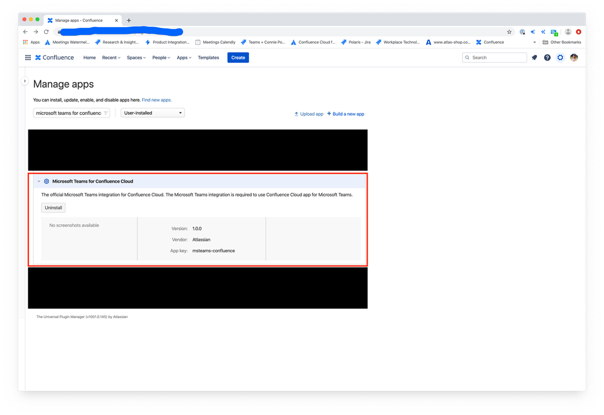Click the version number 1.0.0
The image size is (604, 415).
pyautogui.click(x=197, y=229)
